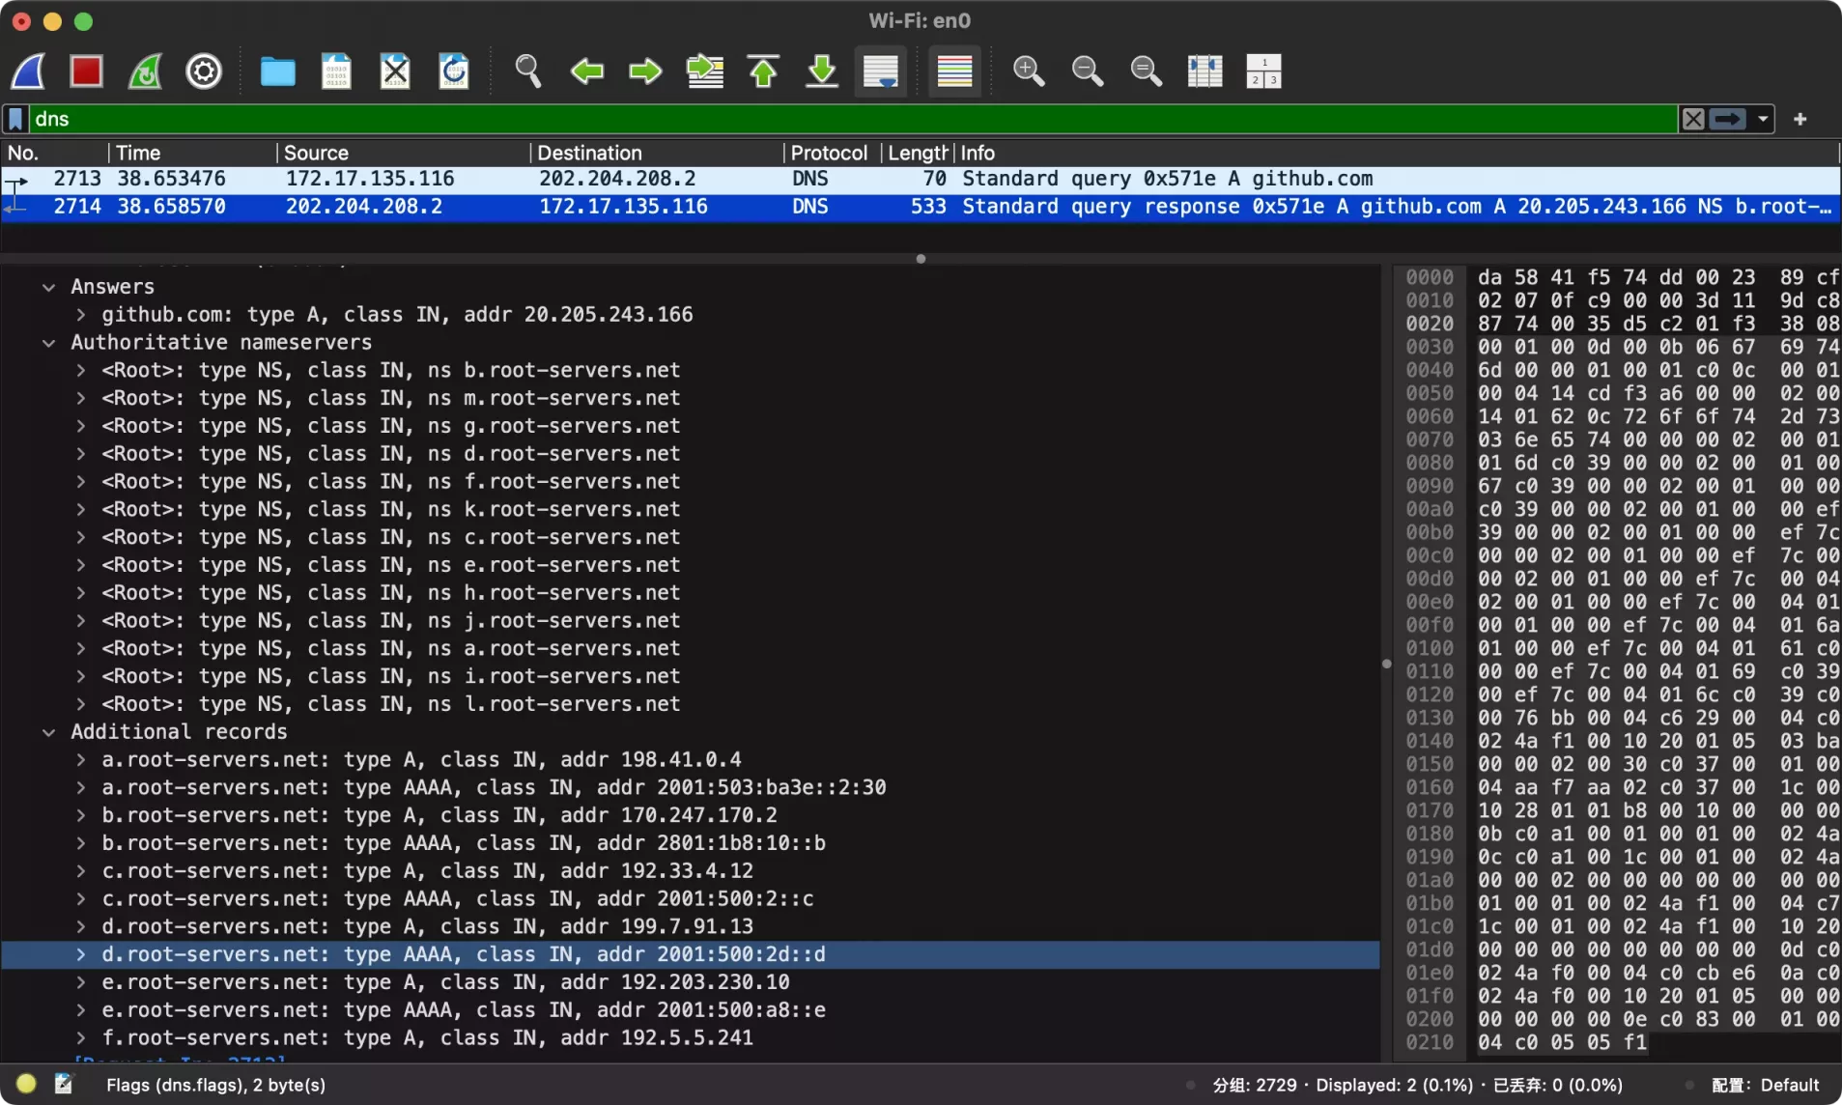Go to specified packet

[x=704, y=71]
